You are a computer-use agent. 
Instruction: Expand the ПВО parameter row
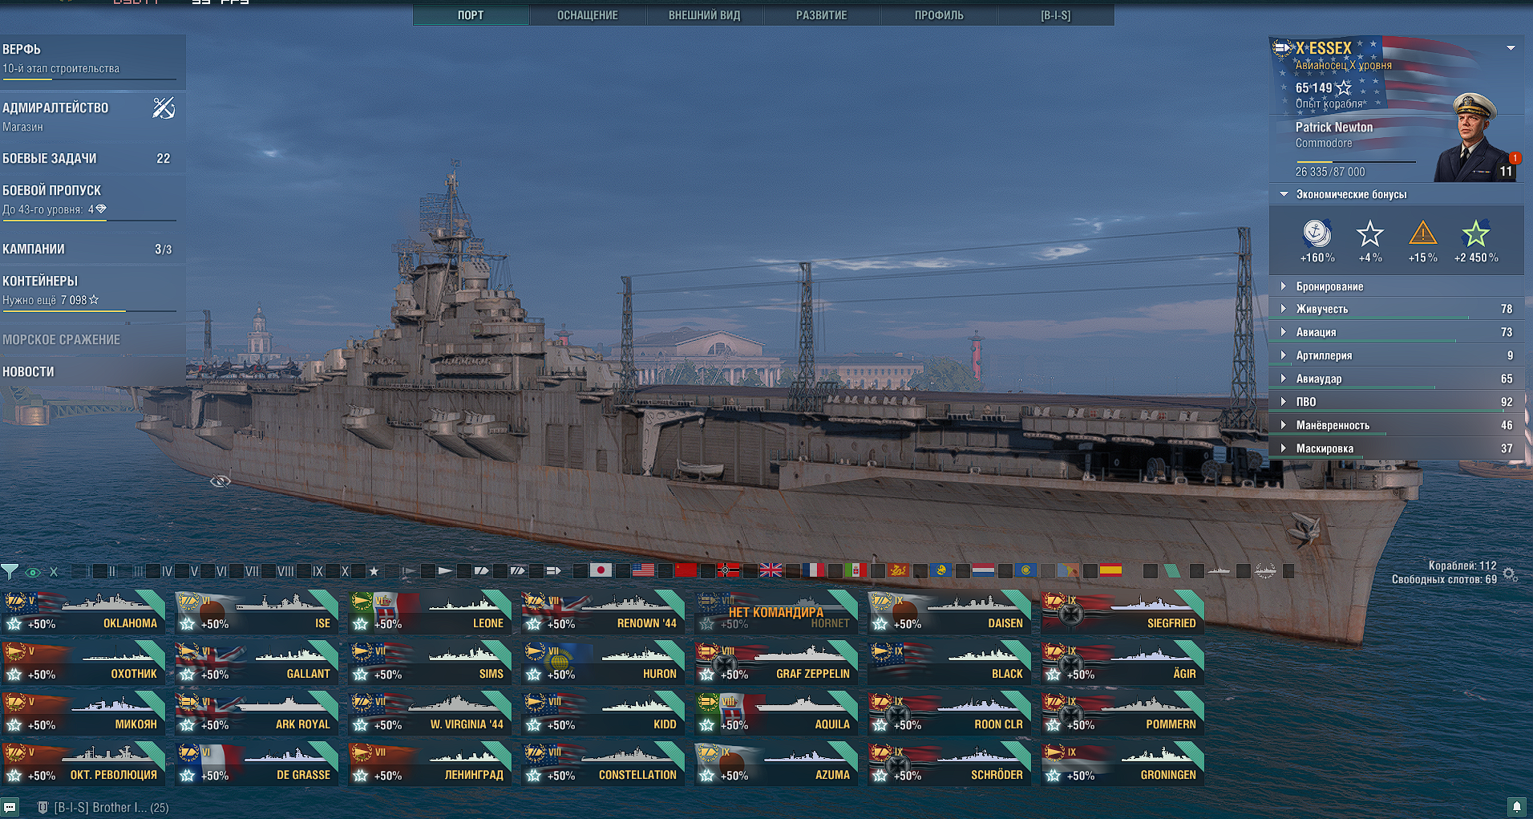1396,402
